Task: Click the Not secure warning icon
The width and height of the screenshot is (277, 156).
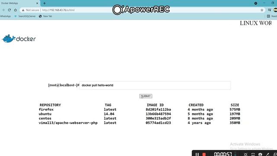Action: (x=23, y=10)
